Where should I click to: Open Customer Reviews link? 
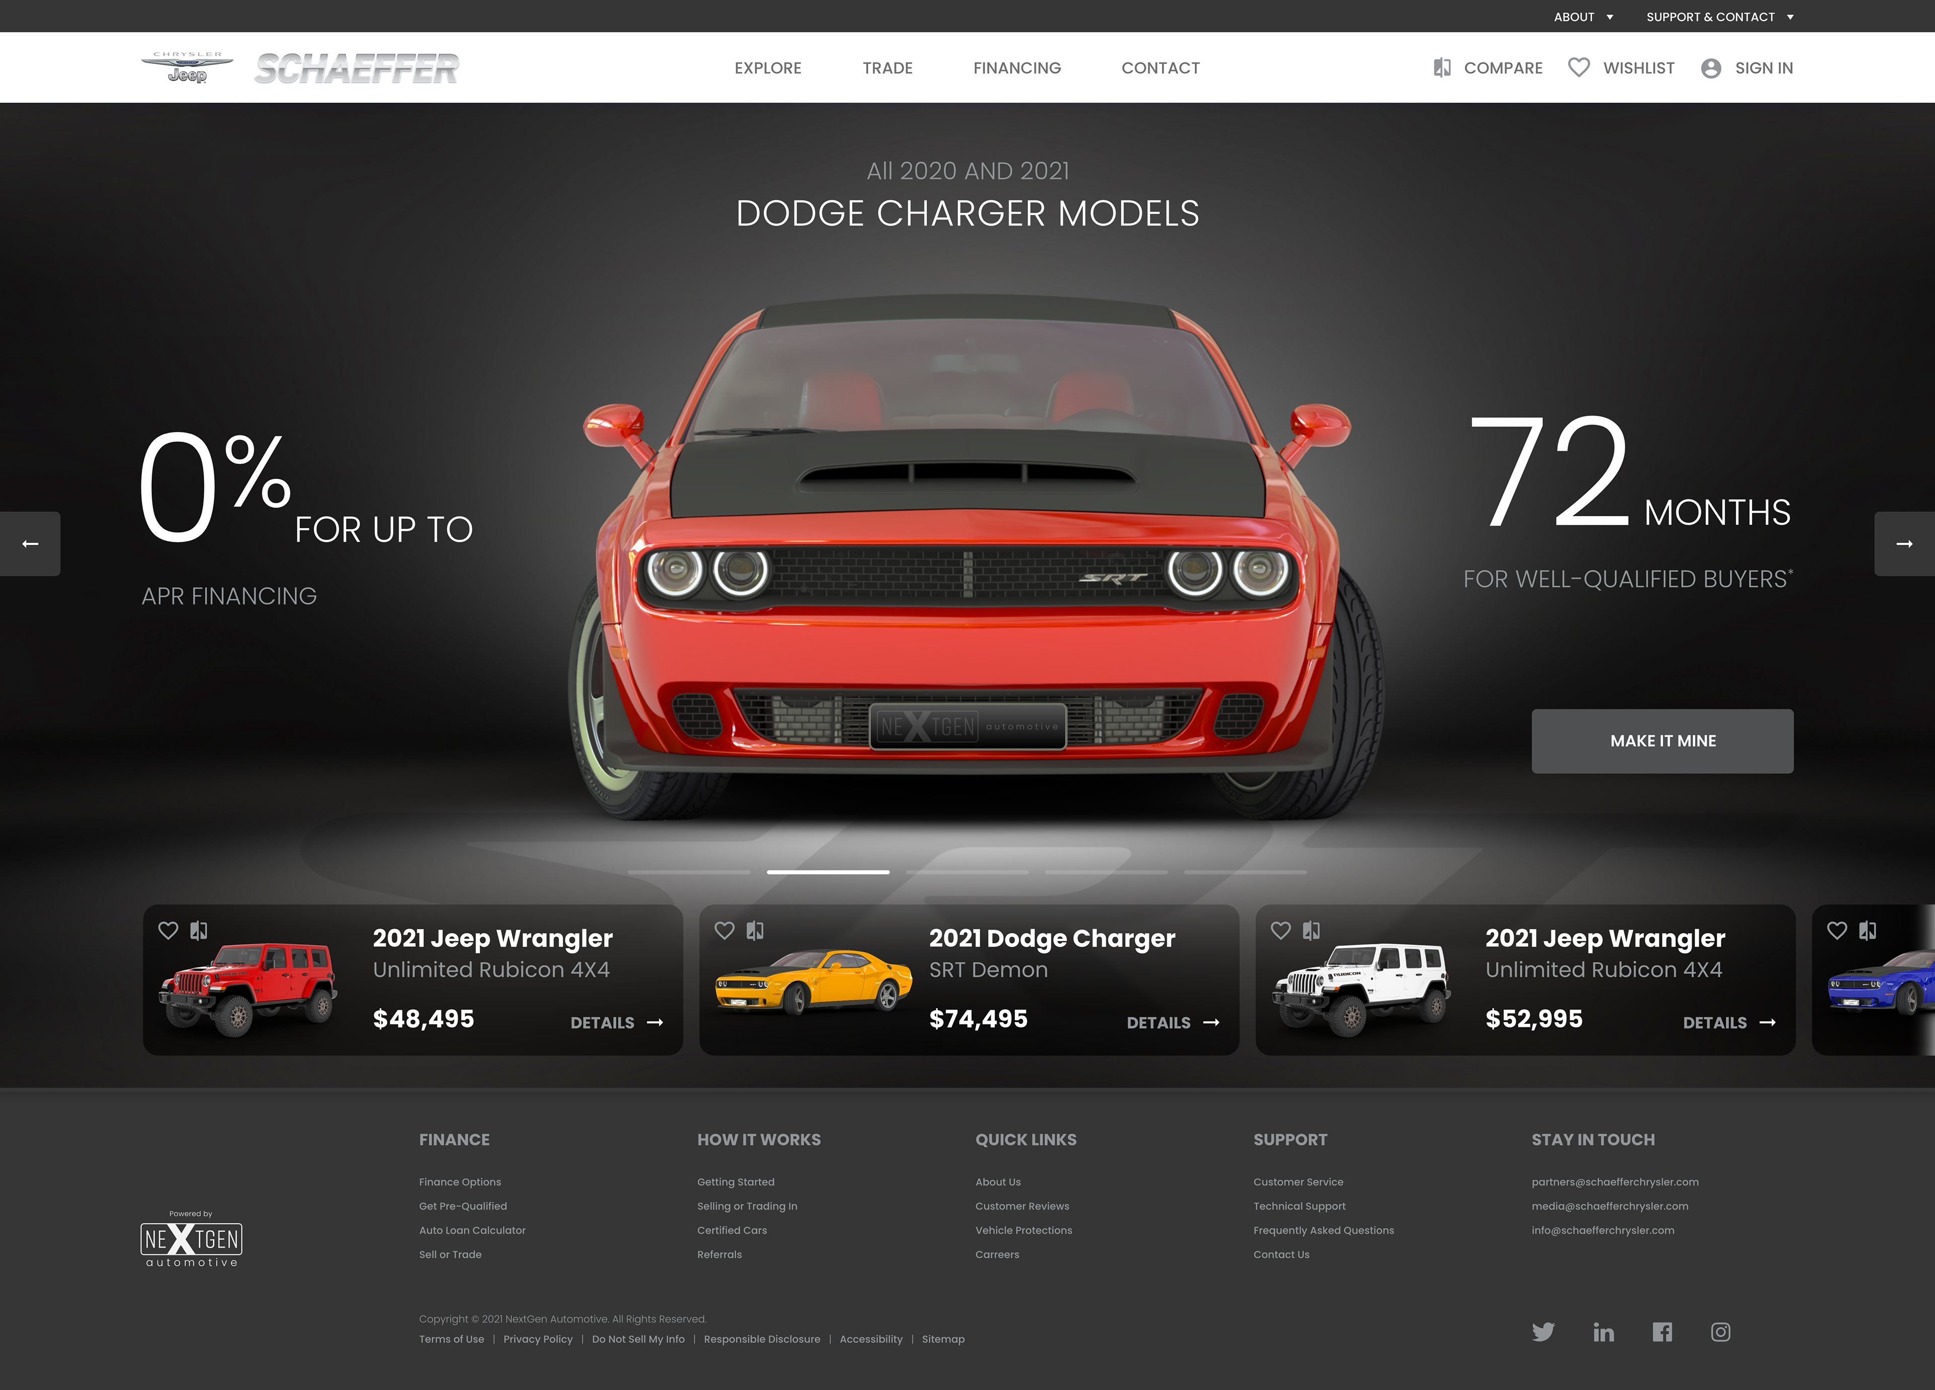1022,1206
